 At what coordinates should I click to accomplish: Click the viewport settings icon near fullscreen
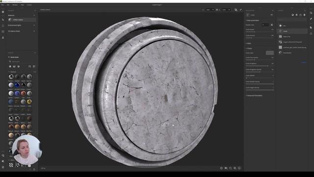pos(236,10)
